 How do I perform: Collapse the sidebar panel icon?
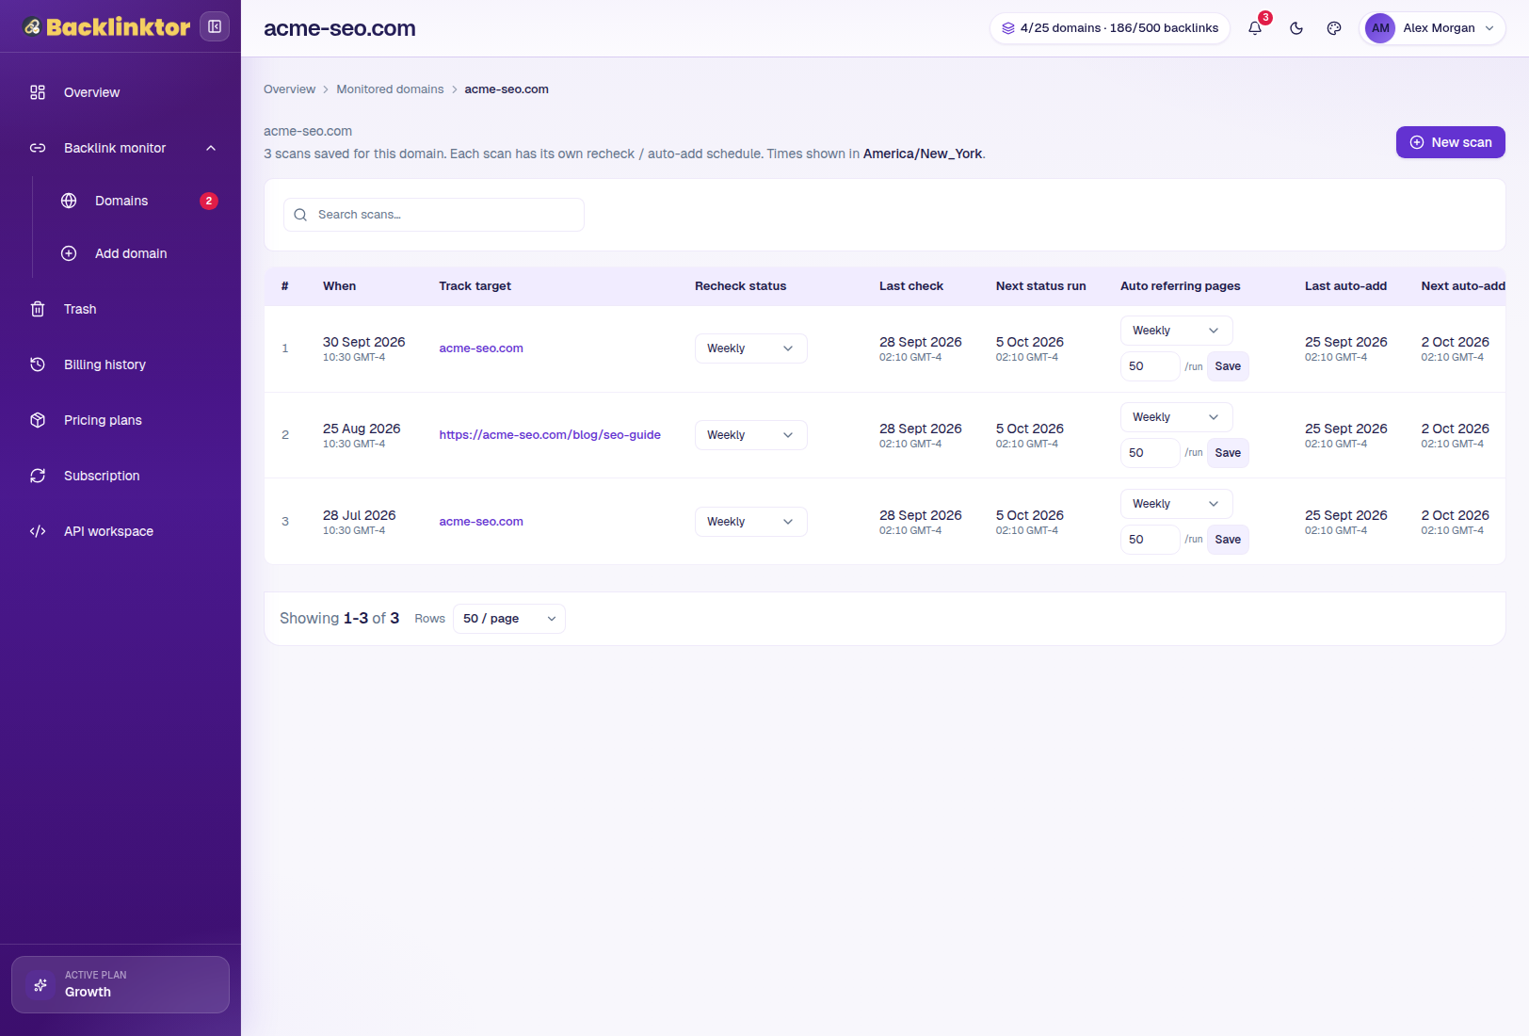point(215,26)
